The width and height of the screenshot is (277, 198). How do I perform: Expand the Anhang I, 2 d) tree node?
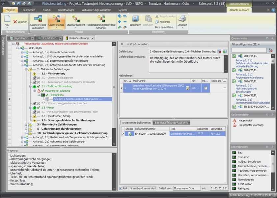[22, 145]
